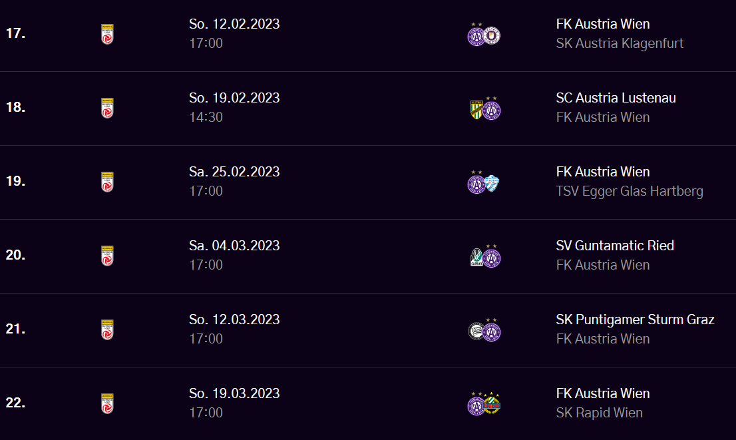Screen dimensions: 736x440
Task: Open the SK Rapid Wien team link
Action: click(599, 413)
